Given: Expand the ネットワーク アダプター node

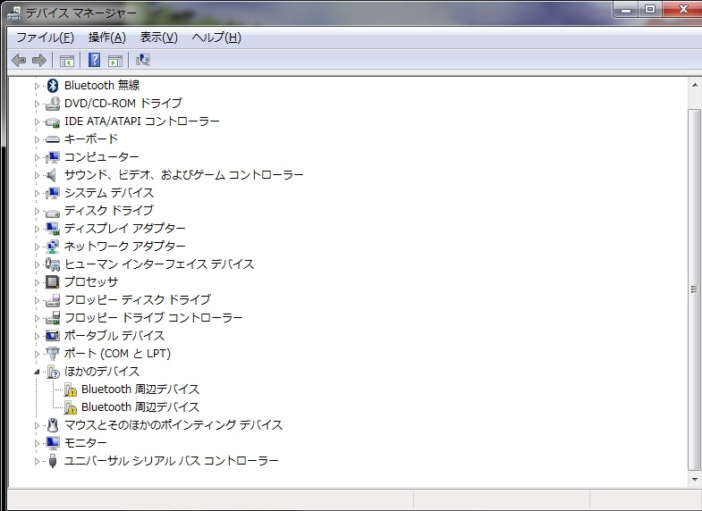Looking at the screenshot, I should pyautogui.click(x=38, y=247).
